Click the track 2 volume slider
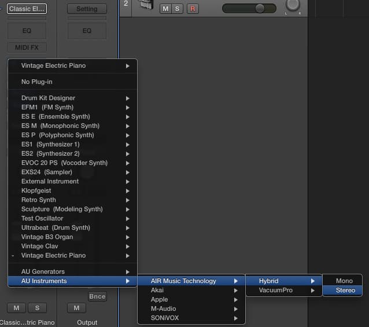 click(249, 9)
